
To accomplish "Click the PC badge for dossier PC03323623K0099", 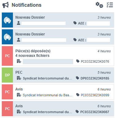I will pyautogui.click(x=7, y=92).
